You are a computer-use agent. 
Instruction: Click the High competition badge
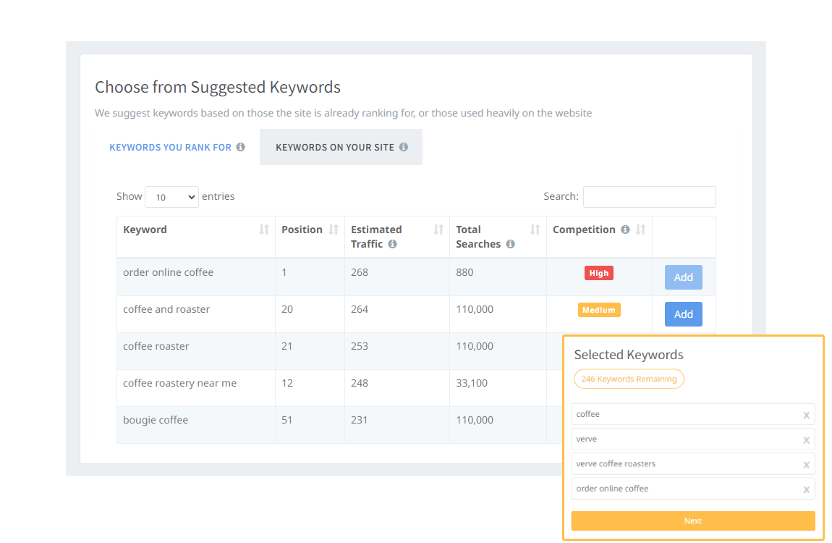pyautogui.click(x=599, y=273)
